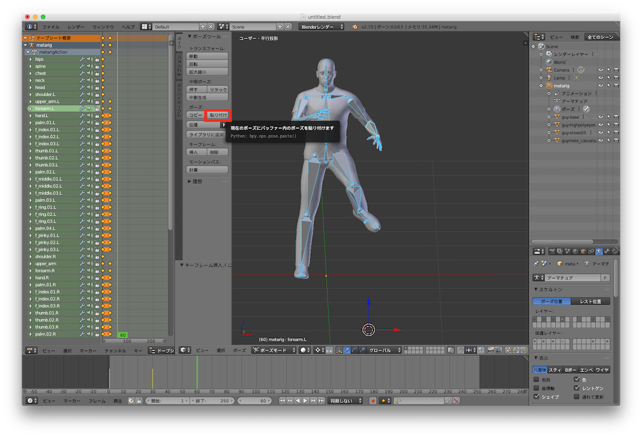This screenshot has width=642, height=437.
Task: Click the Timeline editor type icon
Action: (30, 400)
